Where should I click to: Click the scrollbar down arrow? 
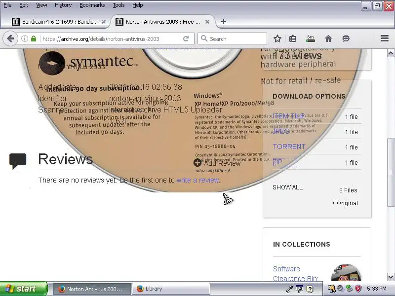click(x=391, y=277)
